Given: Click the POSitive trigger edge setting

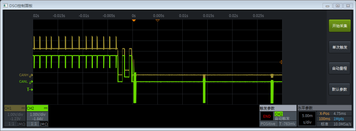Looking at the screenshot, I should coord(269,124).
